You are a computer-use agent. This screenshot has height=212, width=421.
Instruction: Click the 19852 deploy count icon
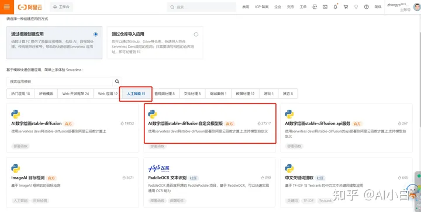tap(122, 124)
